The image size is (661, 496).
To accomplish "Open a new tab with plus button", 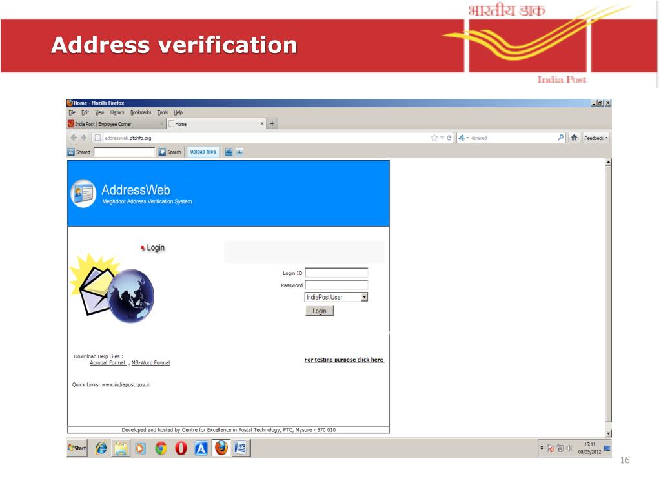I will click(x=272, y=123).
